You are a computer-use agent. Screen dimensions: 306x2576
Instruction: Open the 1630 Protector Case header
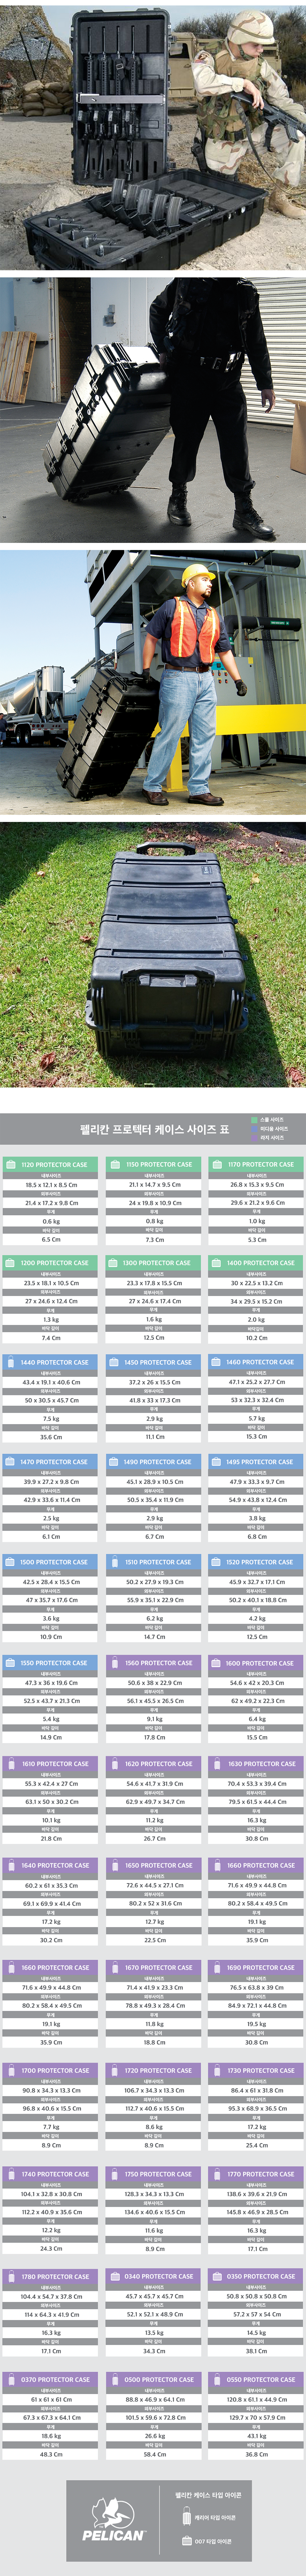click(x=256, y=1764)
